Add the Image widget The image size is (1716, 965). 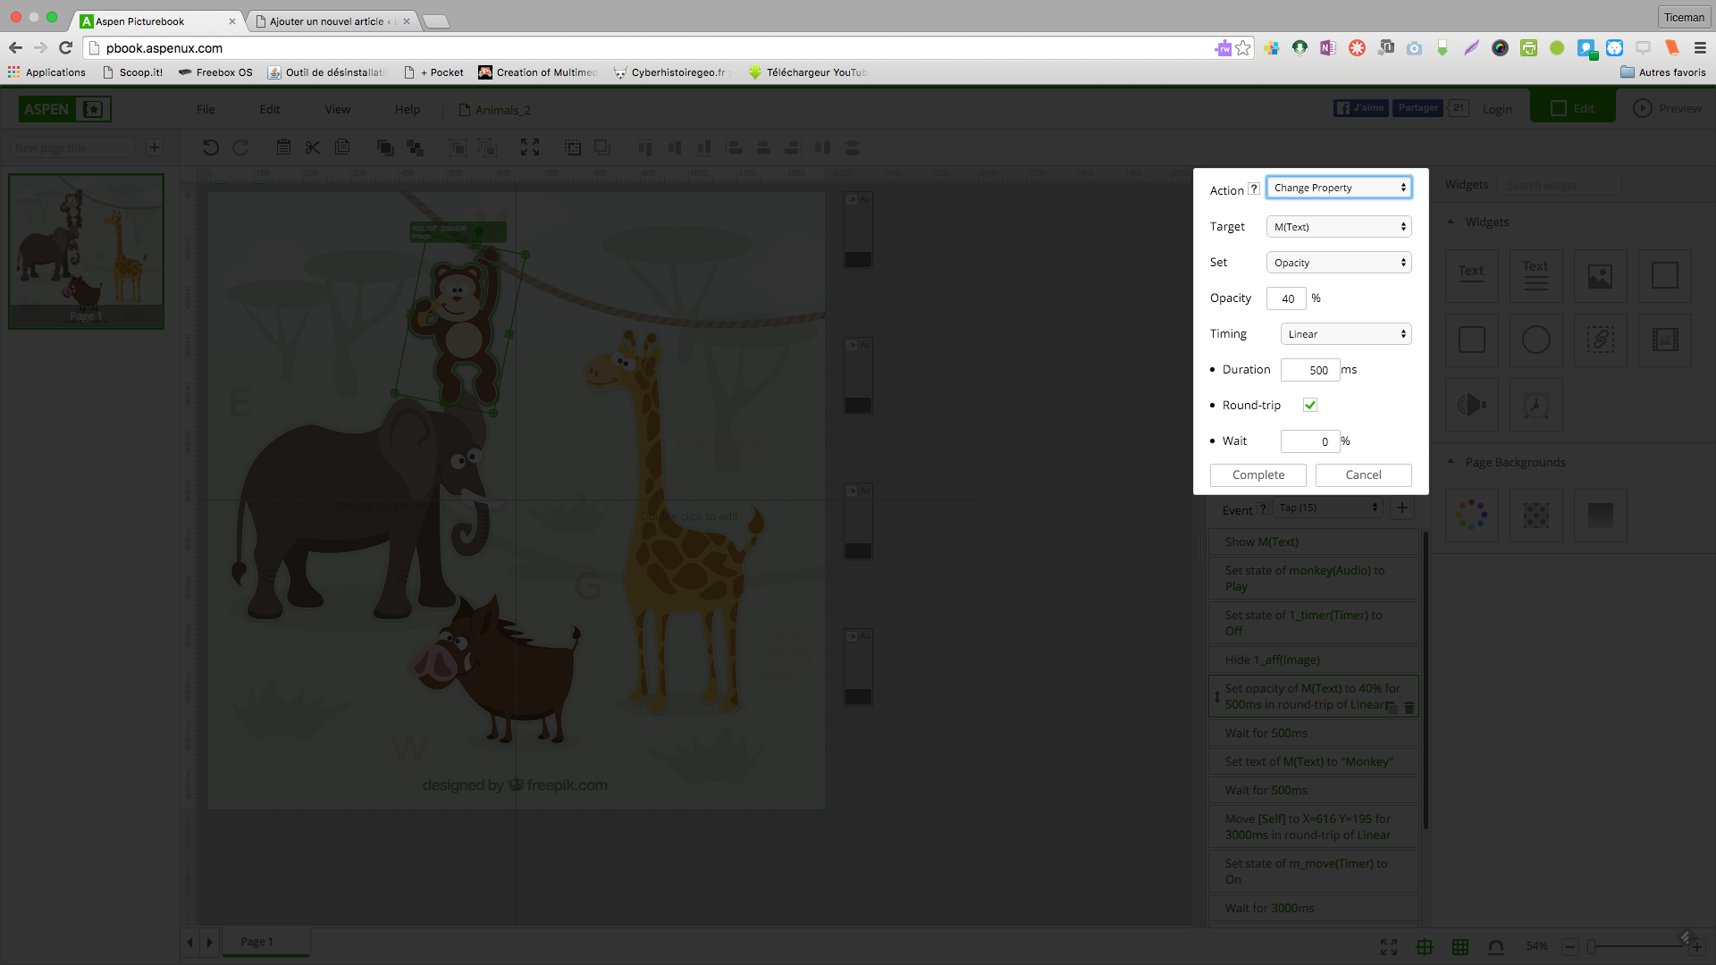(x=1600, y=275)
